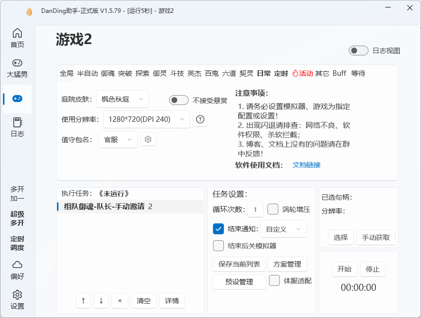
Task: Open the 设置 gear icon in sidebar
Action: click(x=17, y=294)
